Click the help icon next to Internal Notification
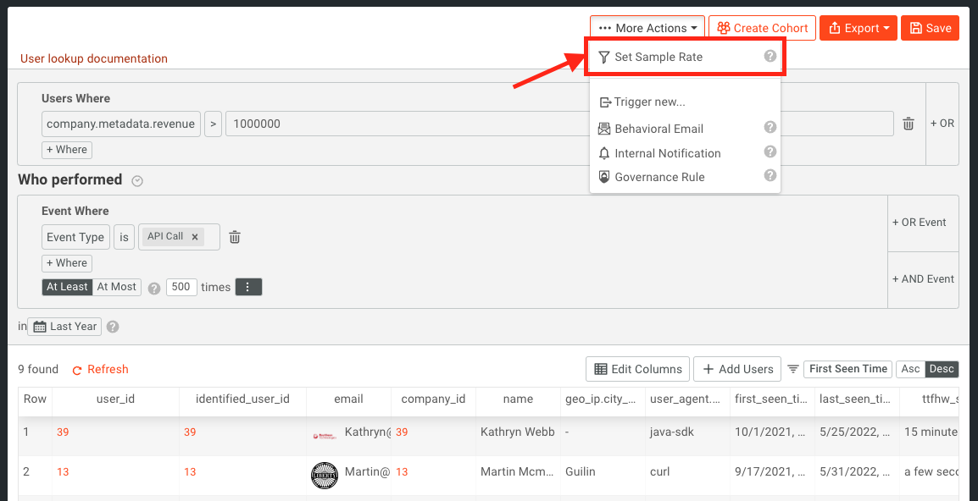 [770, 152]
